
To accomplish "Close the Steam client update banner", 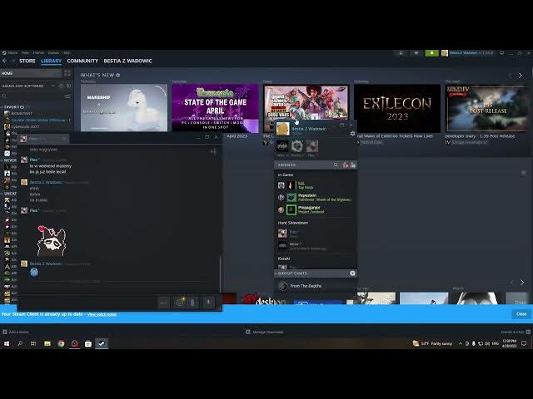I will (x=521, y=314).
